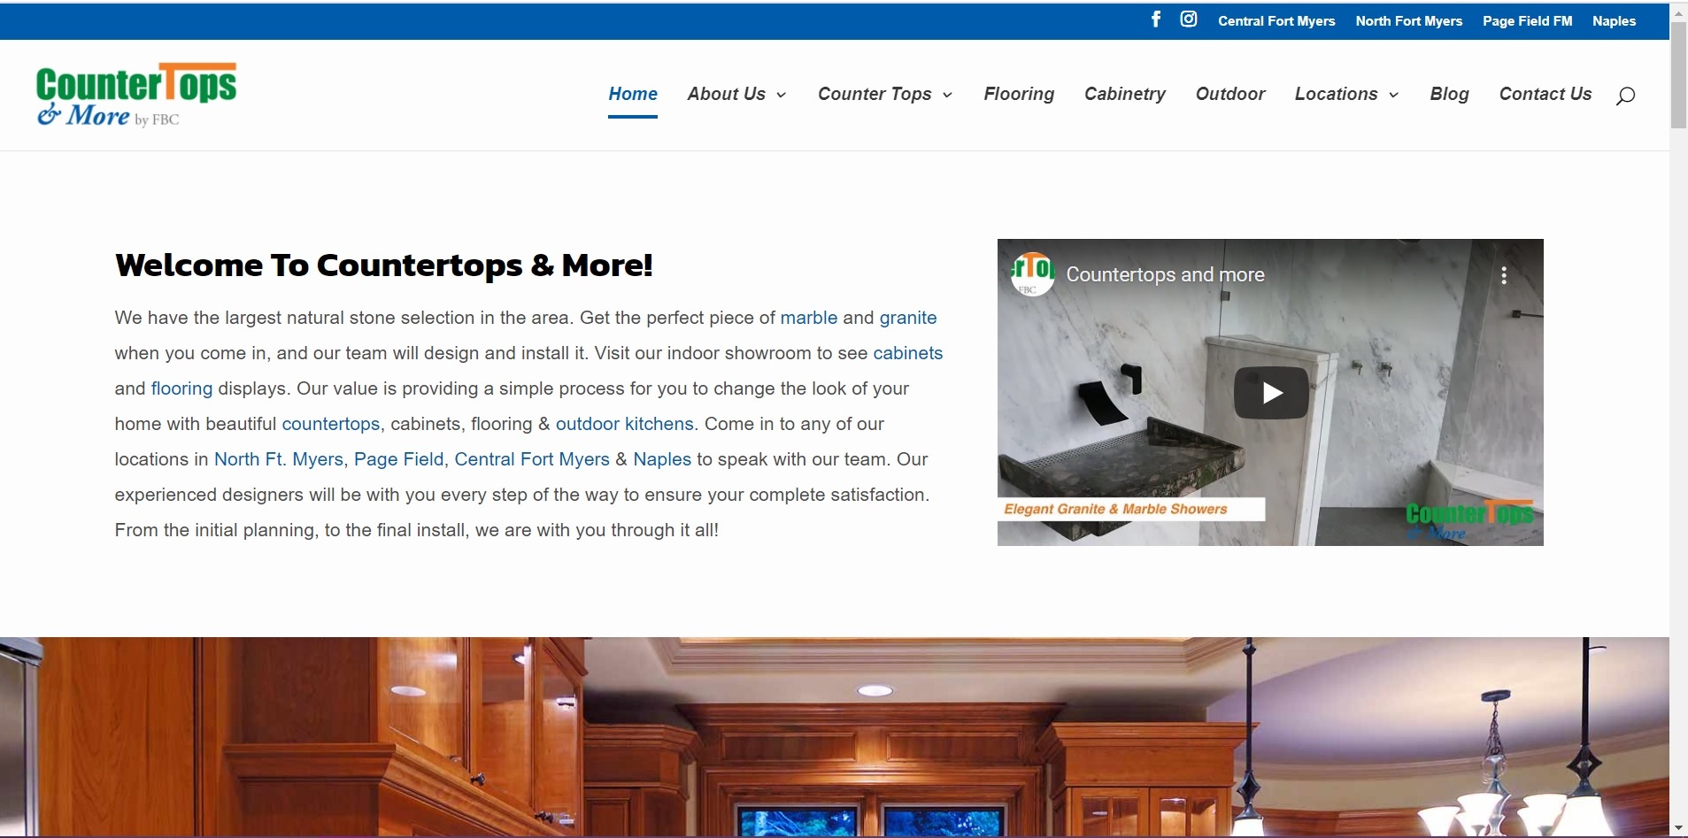
Task: Click the video channel avatar icon
Action: [x=1033, y=274]
